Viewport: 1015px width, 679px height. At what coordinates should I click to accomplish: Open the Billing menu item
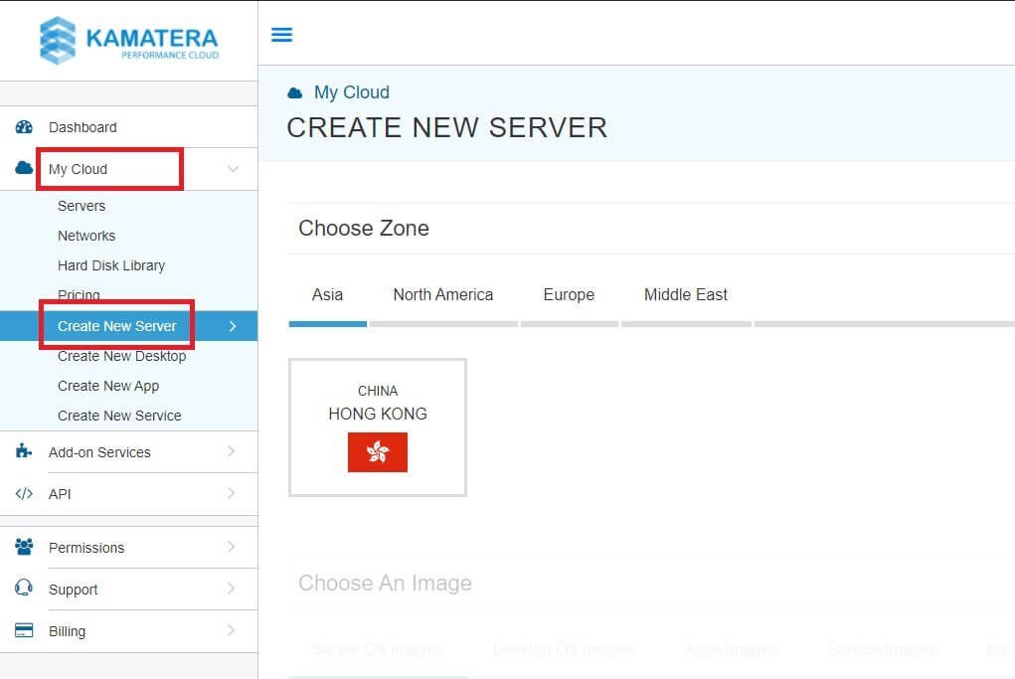pos(129,631)
